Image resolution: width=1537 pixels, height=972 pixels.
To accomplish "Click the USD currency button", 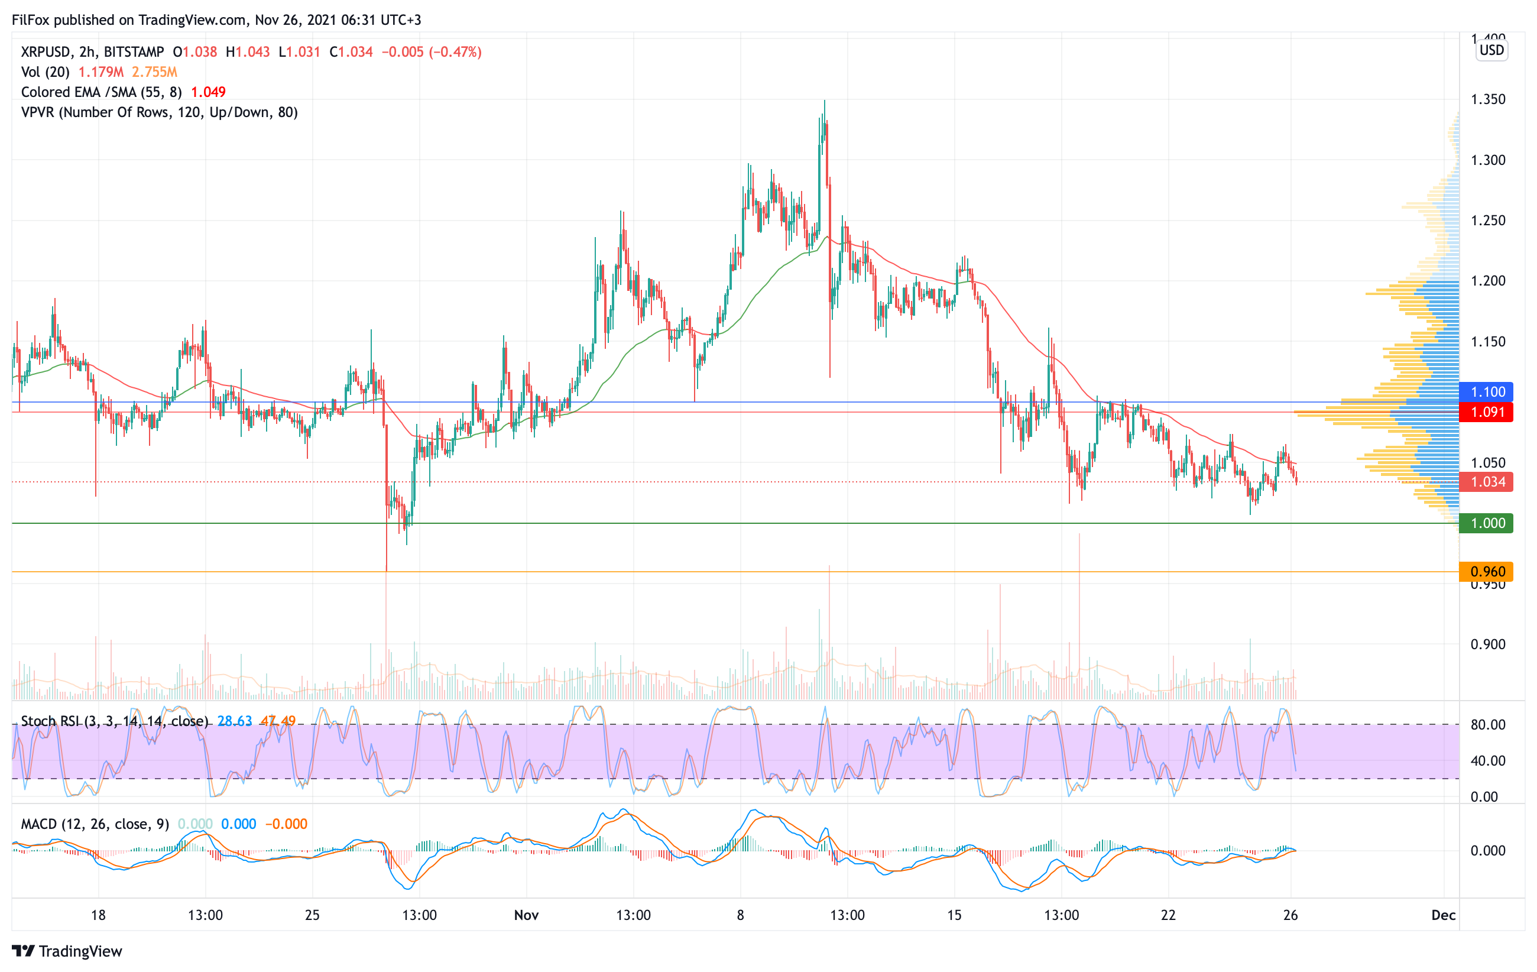I will [1491, 50].
